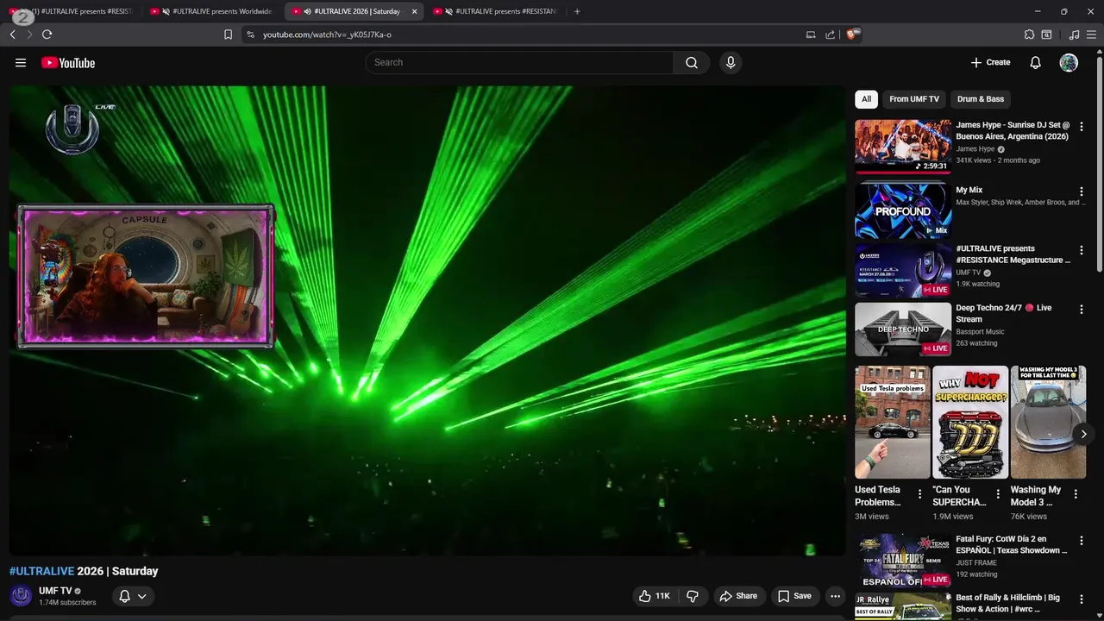Image resolution: width=1104 pixels, height=621 pixels.
Task: Select the From UMF TV chip
Action: click(914, 99)
